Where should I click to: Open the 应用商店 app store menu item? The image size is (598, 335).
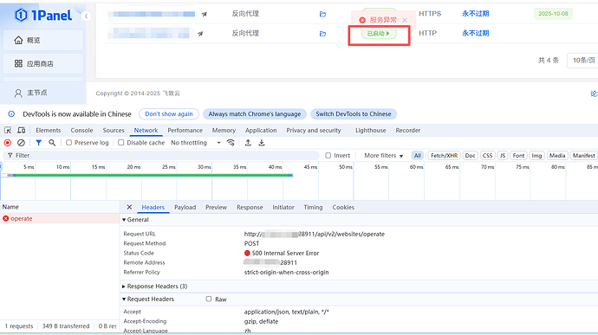click(x=43, y=64)
